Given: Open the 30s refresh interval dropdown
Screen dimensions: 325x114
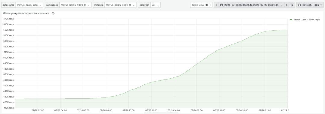Looking at the screenshot, I should [318, 5].
